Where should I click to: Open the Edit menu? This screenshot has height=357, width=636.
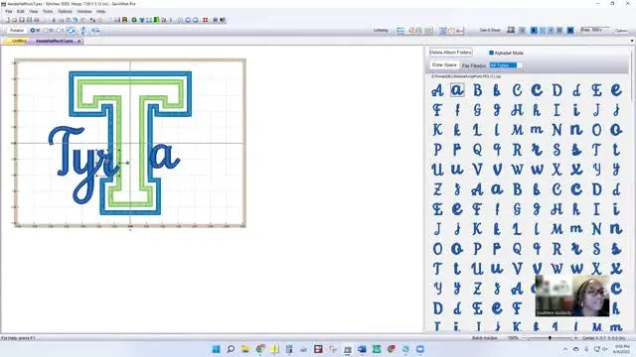pos(21,11)
